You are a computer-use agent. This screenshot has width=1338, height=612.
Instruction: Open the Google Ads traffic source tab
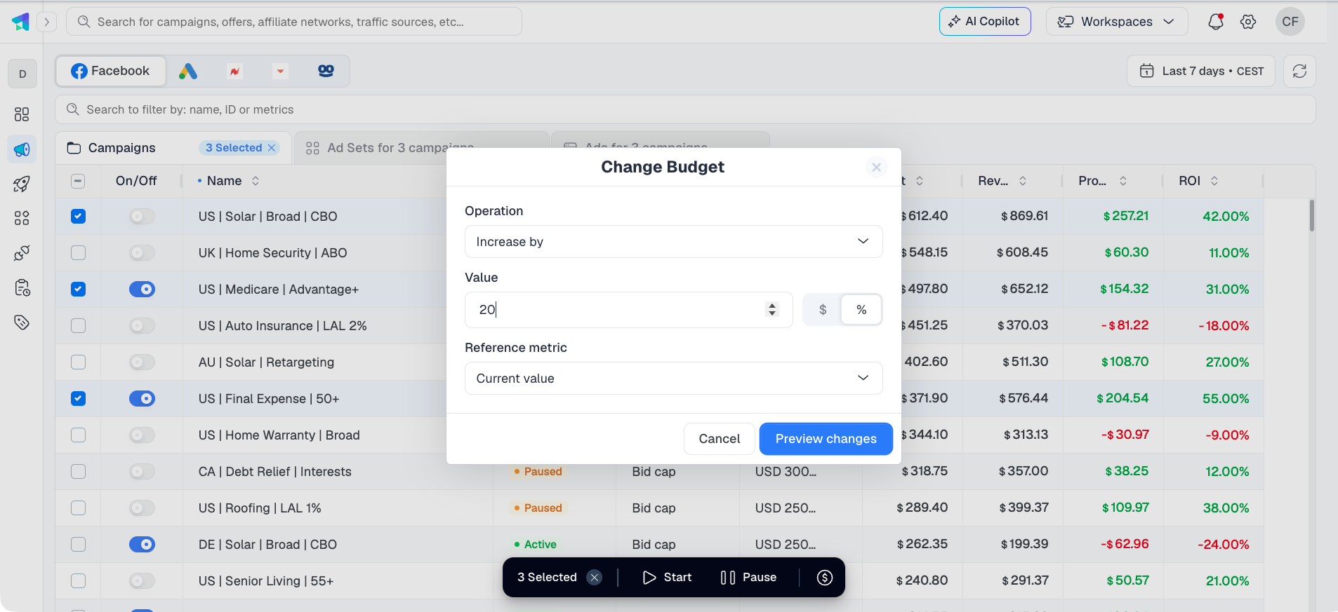188,71
